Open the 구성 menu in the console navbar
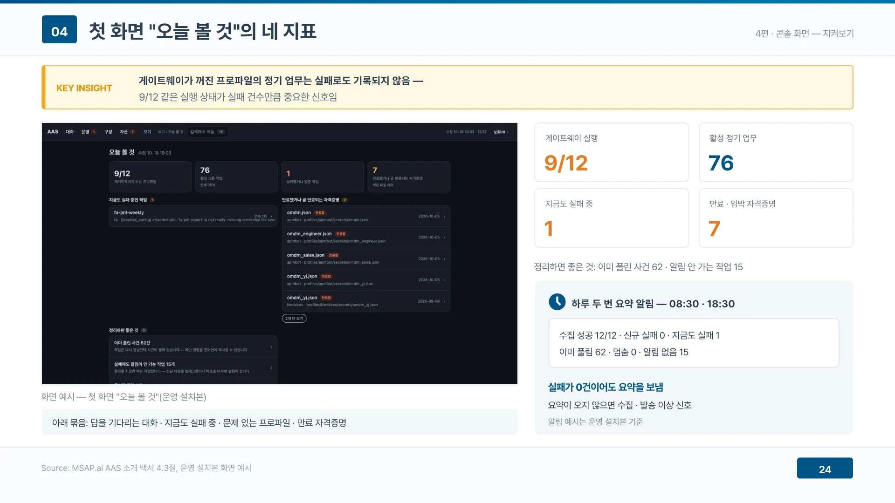895x503 pixels. click(108, 132)
